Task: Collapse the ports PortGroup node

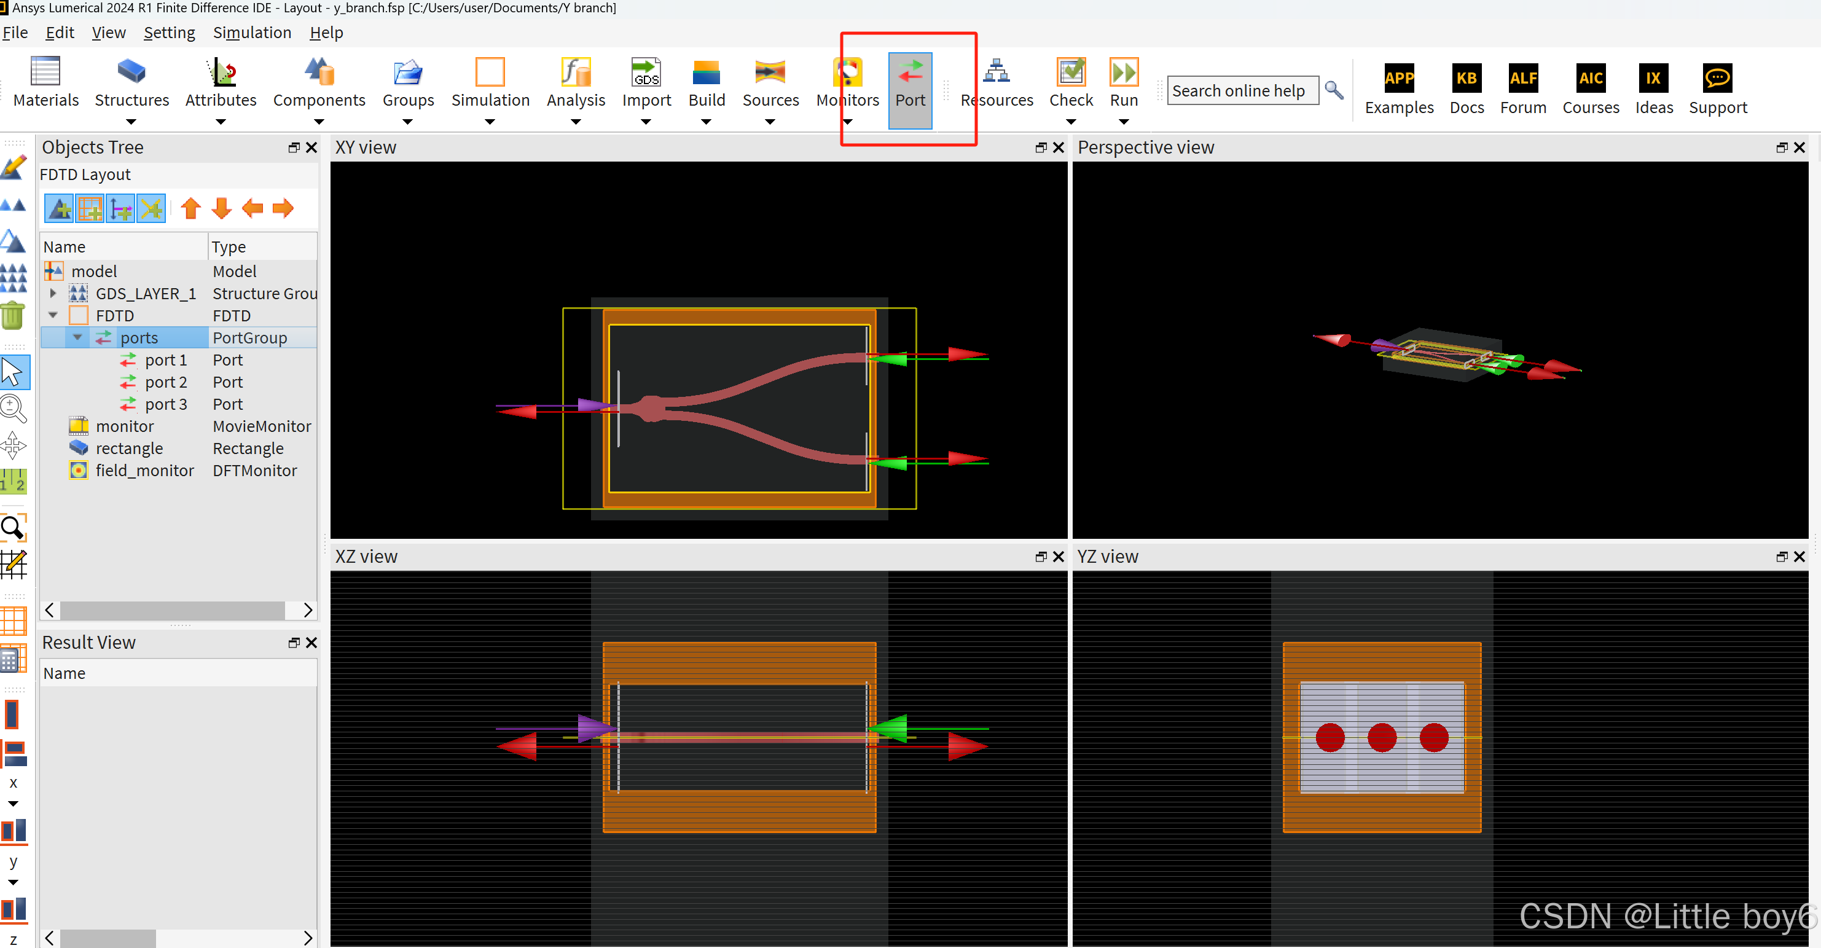Action: tap(78, 337)
